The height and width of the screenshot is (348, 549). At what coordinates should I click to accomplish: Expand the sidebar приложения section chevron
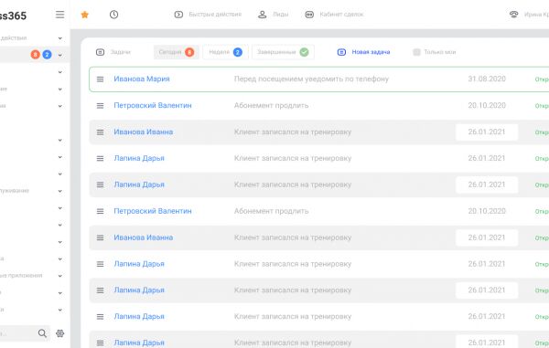[59, 276]
